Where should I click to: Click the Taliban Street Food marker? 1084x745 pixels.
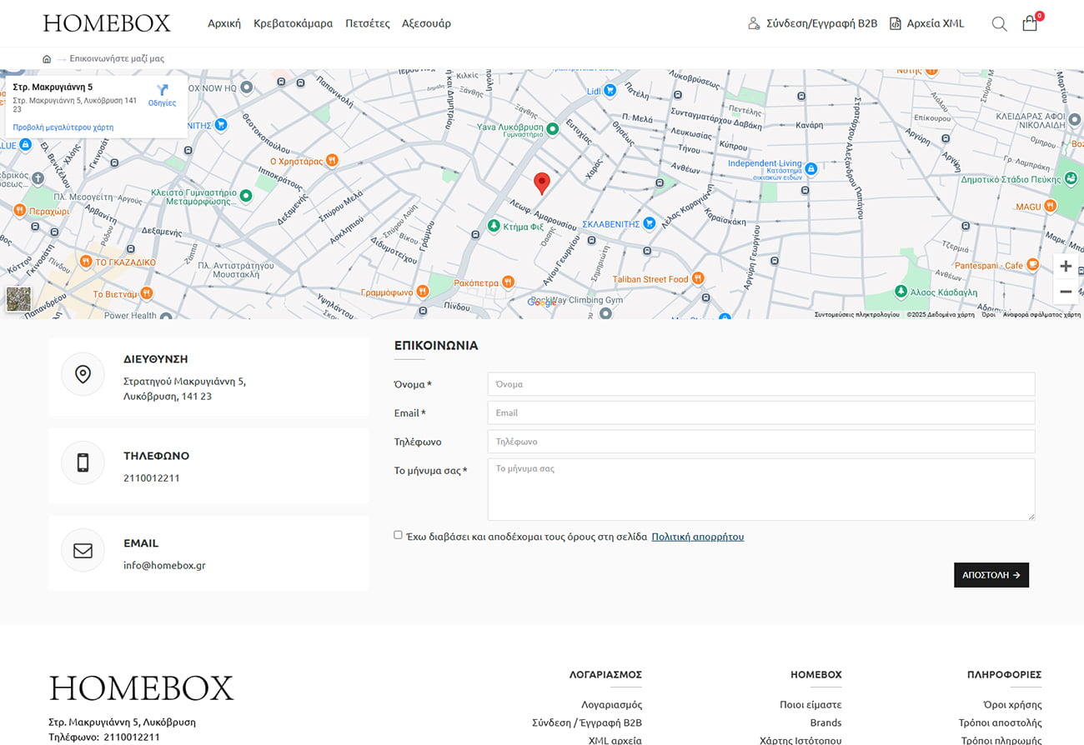pyautogui.click(x=698, y=278)
